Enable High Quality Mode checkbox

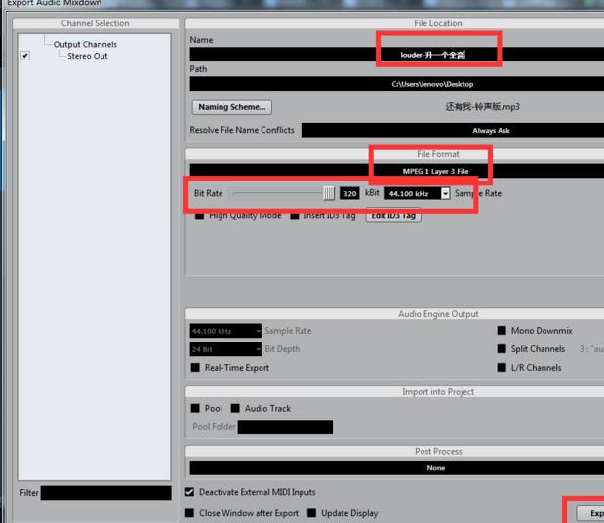pyautogui.click(x=200, y=216)
